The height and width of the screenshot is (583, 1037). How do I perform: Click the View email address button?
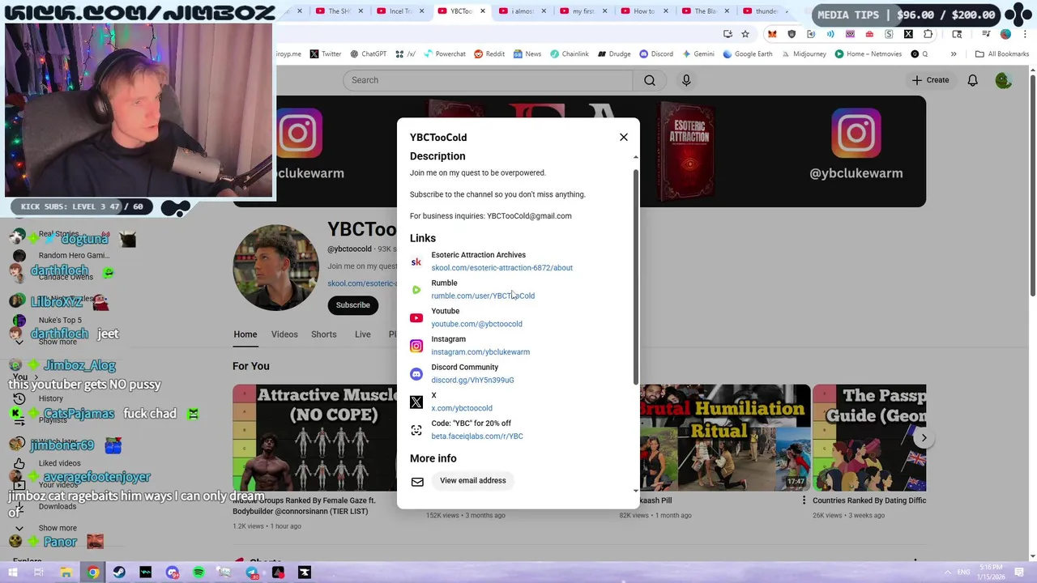(472, 481)
